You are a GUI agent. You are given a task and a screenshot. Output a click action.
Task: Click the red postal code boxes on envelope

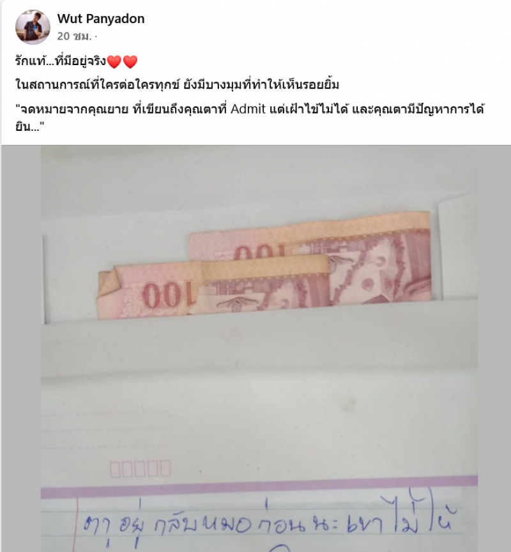click(141, 469)
